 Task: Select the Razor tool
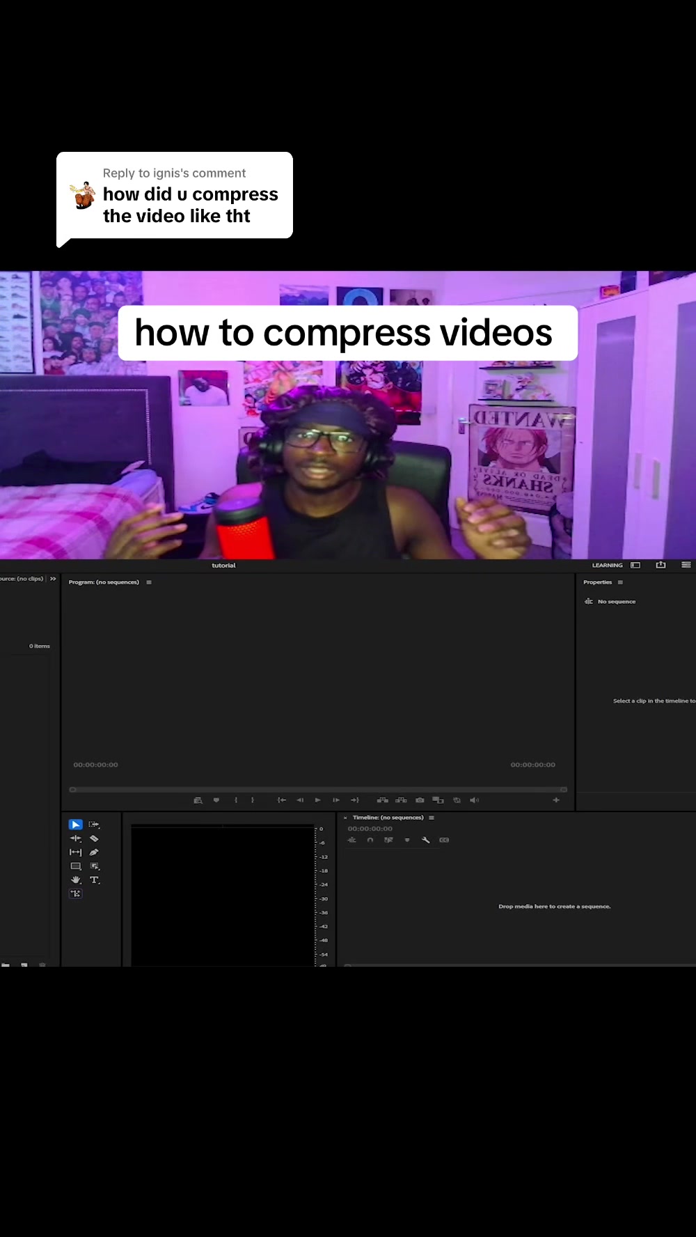94,839
